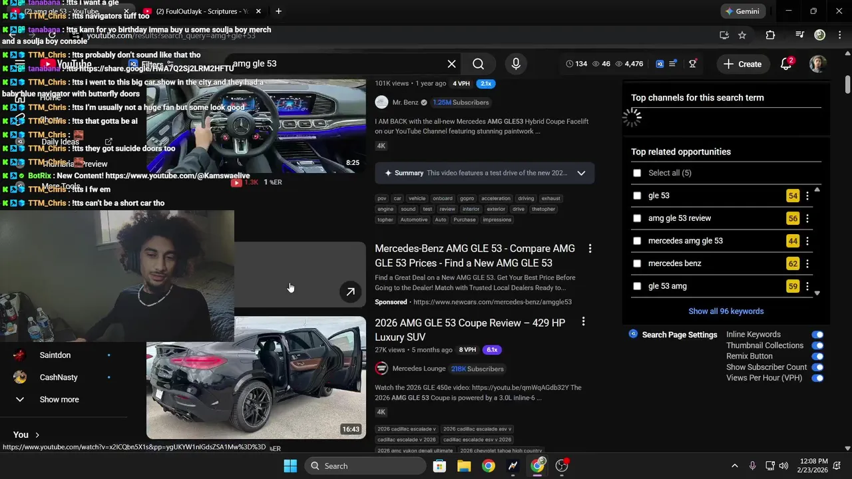The image size is (852, 479).
Task: Expand the "You" section chevron
Action: [37, 434]
